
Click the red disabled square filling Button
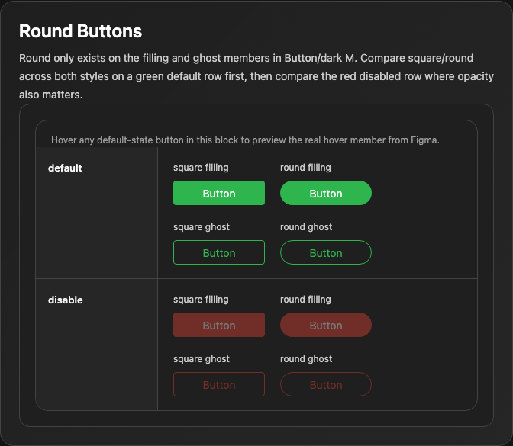pos(219,325)
